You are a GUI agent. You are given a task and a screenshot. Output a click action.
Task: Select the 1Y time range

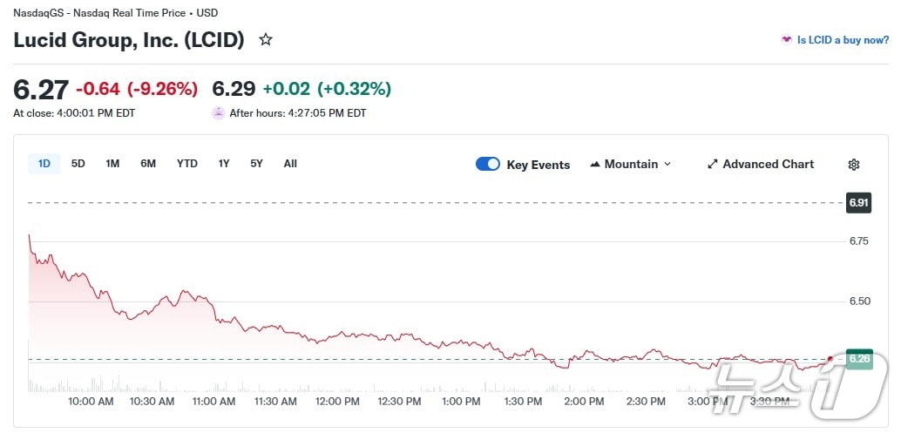(224, 164)
